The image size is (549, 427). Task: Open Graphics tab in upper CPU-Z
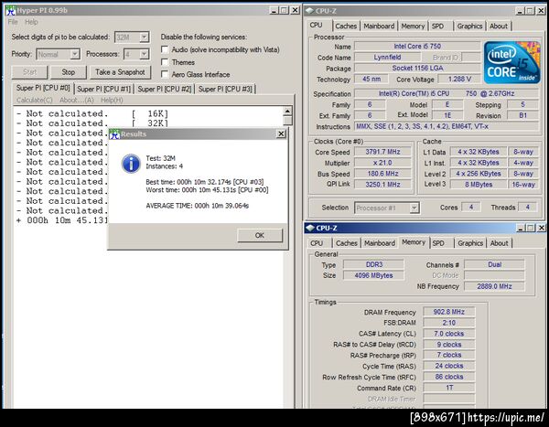pyautogui.click(x=469, y=26)
